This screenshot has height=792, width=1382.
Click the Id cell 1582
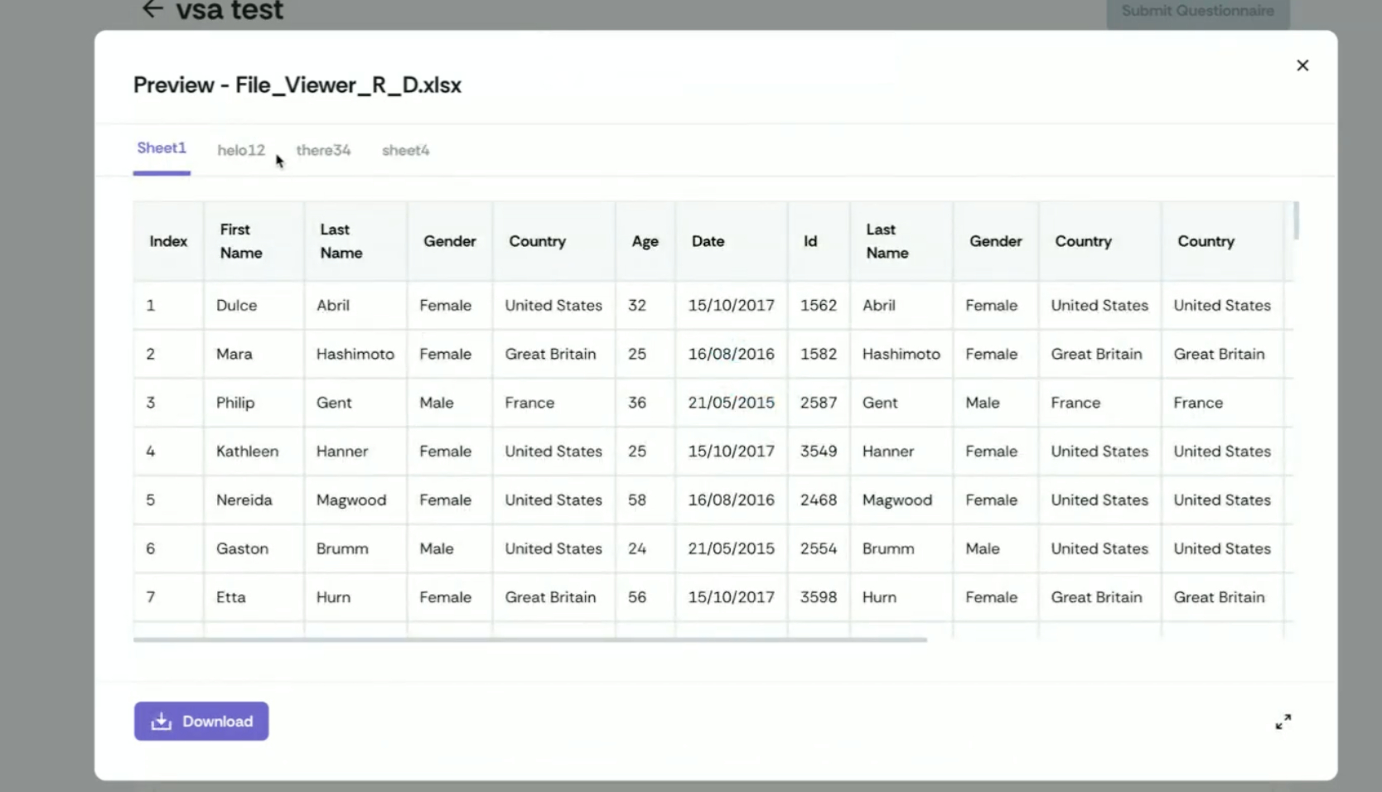point(819,354)
